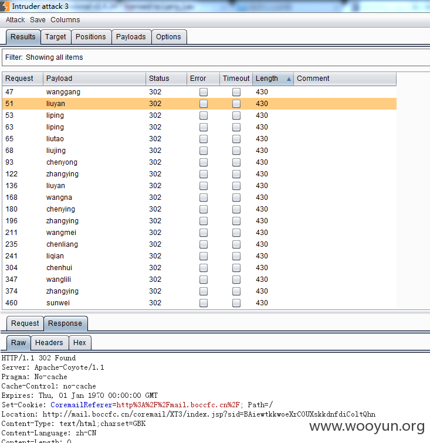430x443 pixels.
Task: Select the Headers view tab
Action: (x=49, y=342)
